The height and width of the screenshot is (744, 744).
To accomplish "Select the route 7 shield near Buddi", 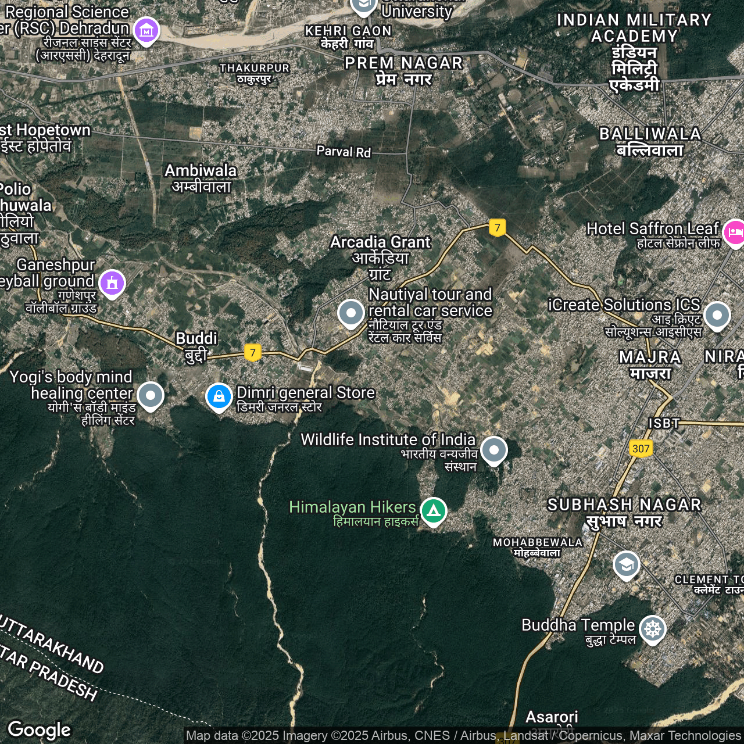I will click(x=252, y=352).
